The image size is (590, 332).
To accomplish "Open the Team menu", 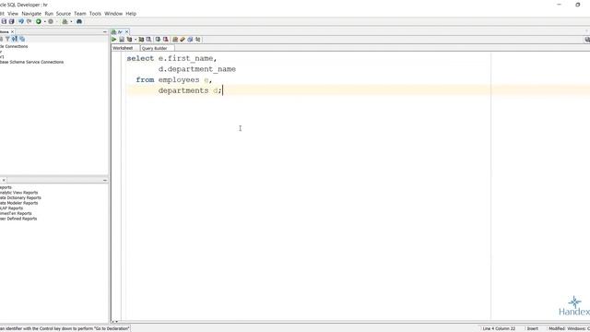I will coord(80,14).
